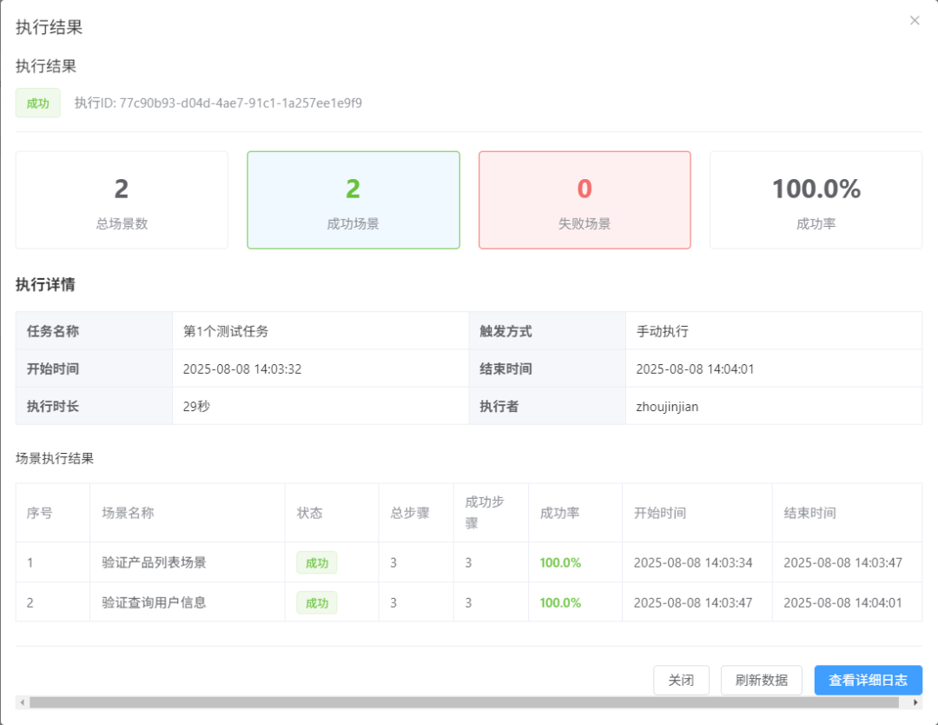Click the 执行ID text
Screen dimensions: 938x725
click(x=218, y=103)
